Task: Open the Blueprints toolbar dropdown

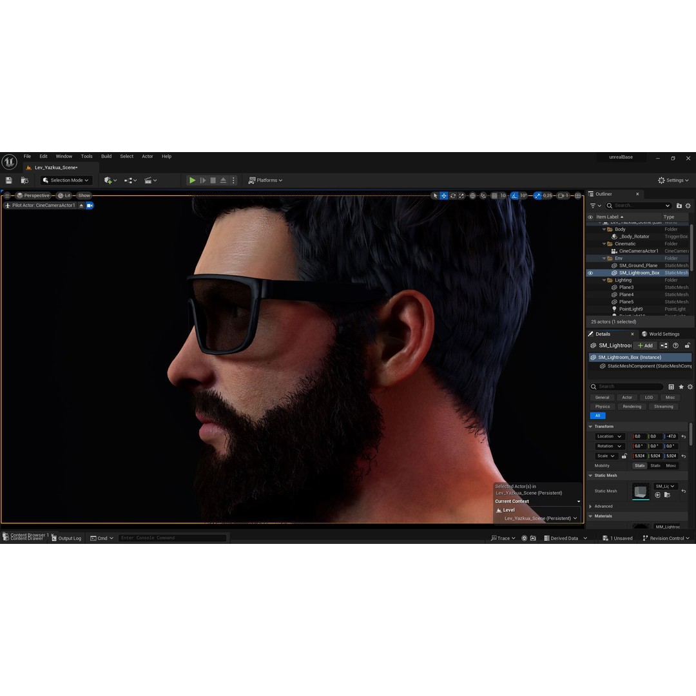Action: pos(130,180)
